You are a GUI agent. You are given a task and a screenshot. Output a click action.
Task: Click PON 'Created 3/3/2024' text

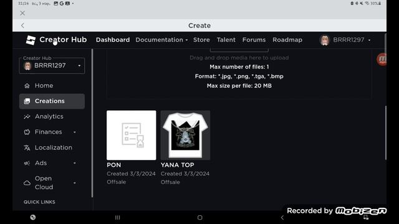pyautogui.click(x=131, y=174)
